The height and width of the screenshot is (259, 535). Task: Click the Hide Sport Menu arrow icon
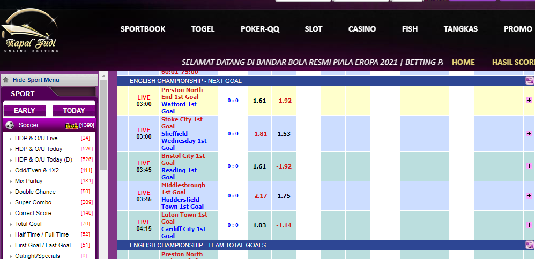(x=5, y=80)
